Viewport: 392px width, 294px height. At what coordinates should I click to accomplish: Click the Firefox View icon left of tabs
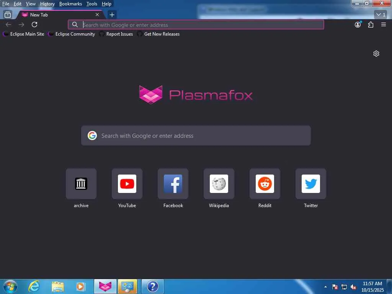click(8, 15)
